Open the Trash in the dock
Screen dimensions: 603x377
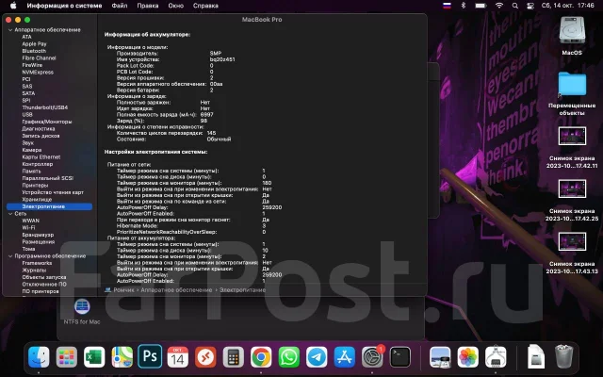coord(564,356)
